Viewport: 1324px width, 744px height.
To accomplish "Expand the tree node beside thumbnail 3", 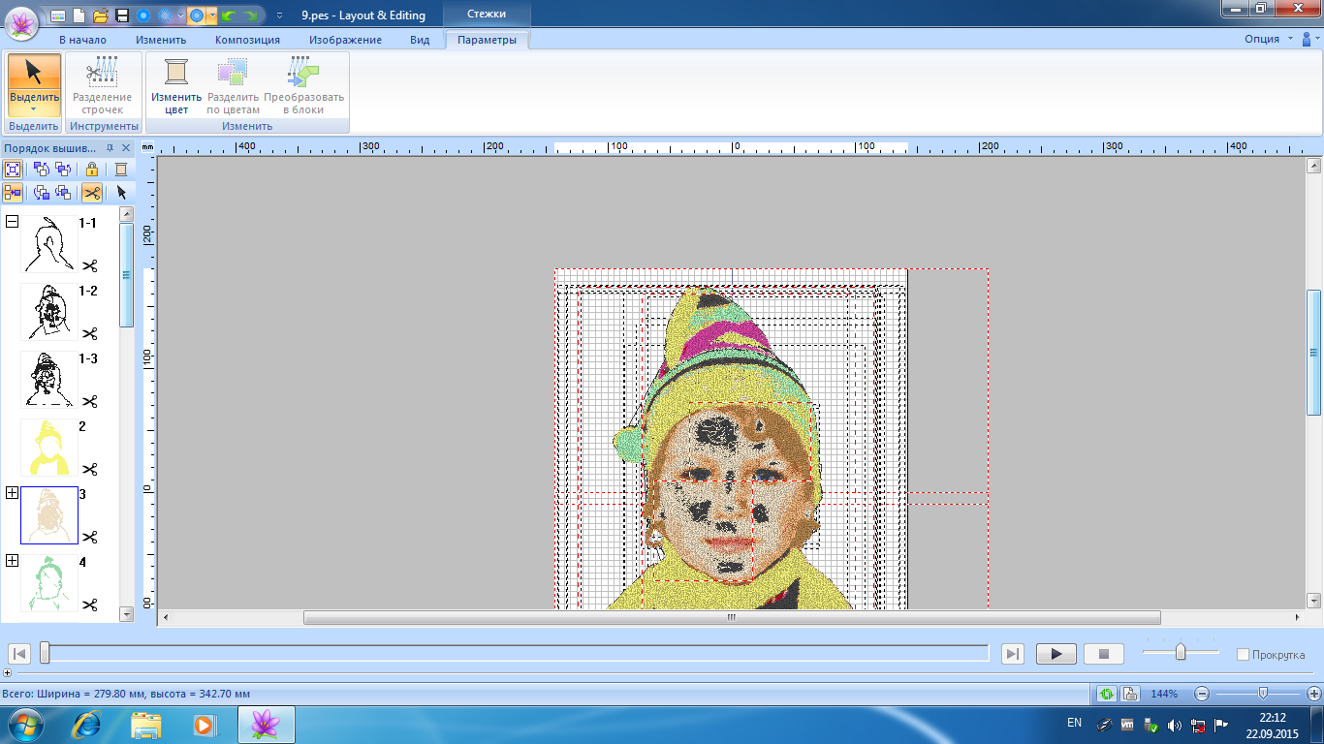I will coord(12,493).
